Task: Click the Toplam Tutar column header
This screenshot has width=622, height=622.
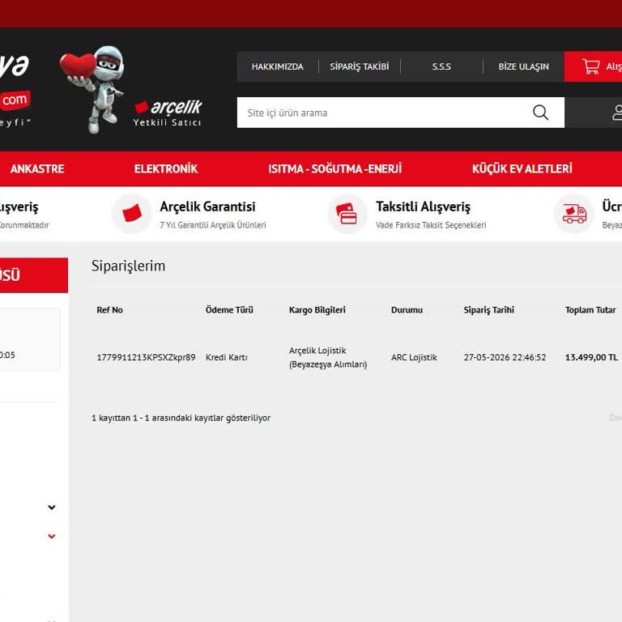Action: click(x=590, y=310)
